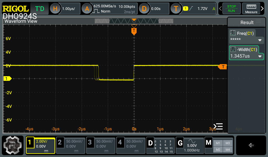Expand the -Width(C1) measurement dropdown
Viewport: 268px width, 157px height.
(x=260, y=56)
